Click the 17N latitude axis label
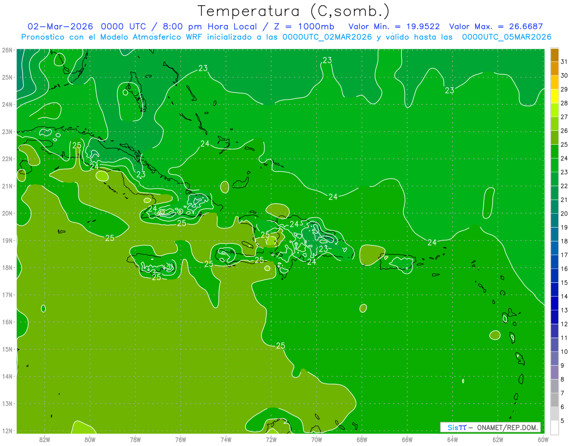The width and height of the screenshot is (577, 446). tap(7, 295)
